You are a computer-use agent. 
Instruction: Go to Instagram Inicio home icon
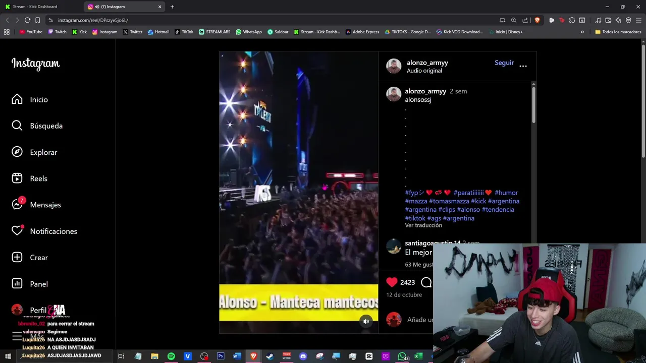coord(17,99)
